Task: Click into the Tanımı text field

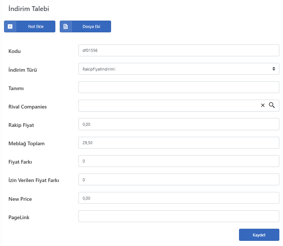Action: 179,87
